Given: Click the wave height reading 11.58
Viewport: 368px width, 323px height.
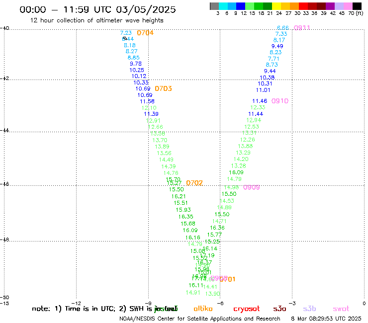Looking at the screenshot, I should 147,101.
